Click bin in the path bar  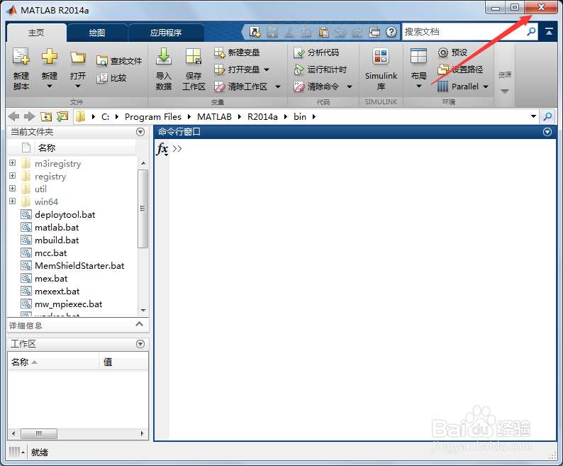(x=300, y=117)
